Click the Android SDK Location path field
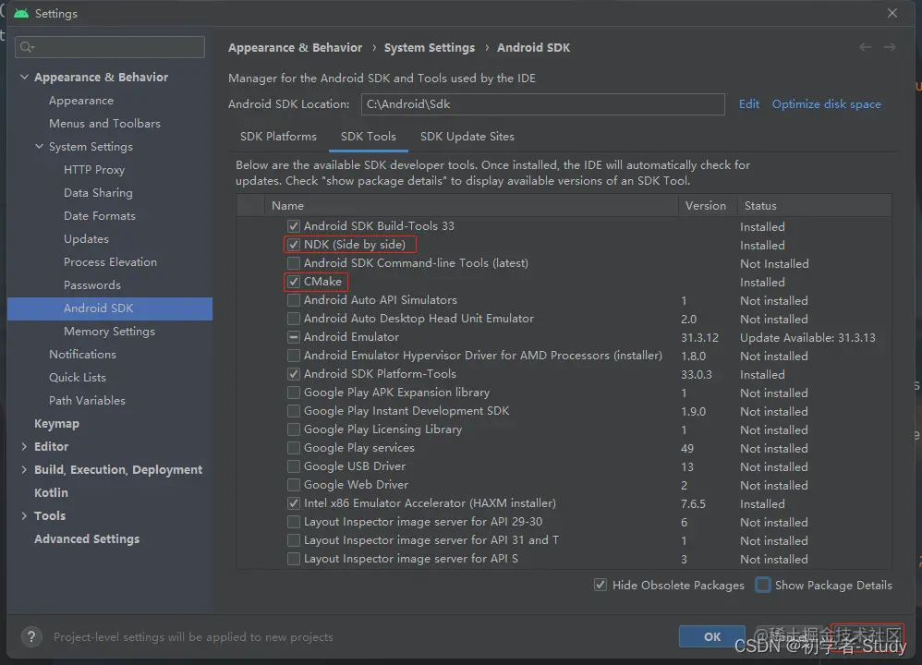 coord(542,104)
